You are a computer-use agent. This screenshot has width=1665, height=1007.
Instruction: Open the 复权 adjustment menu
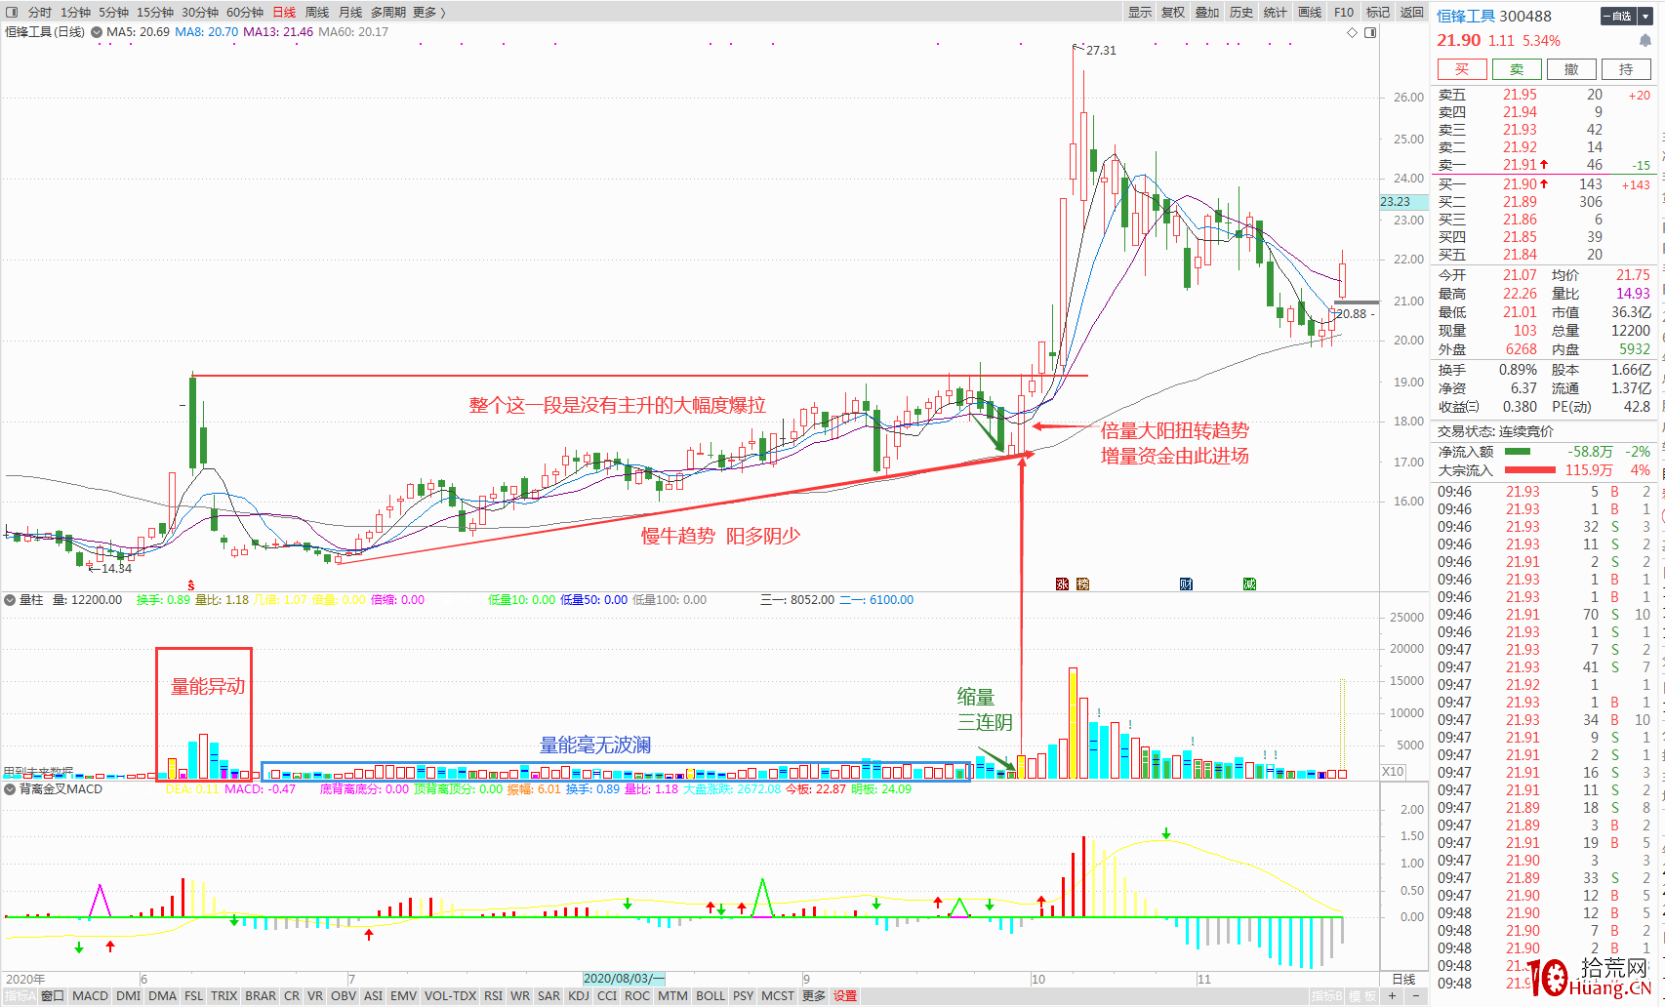click(x=1173, y=12)
